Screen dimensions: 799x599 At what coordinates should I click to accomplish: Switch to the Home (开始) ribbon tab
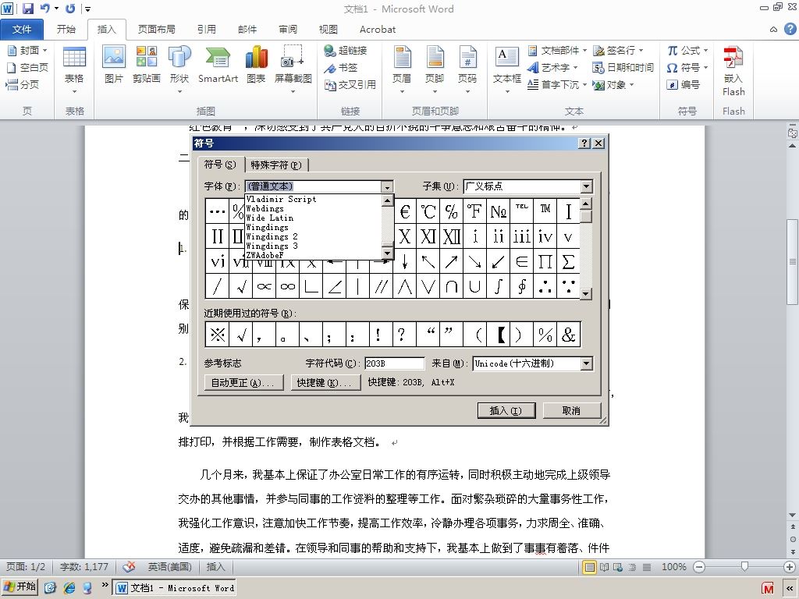point(66,30)
